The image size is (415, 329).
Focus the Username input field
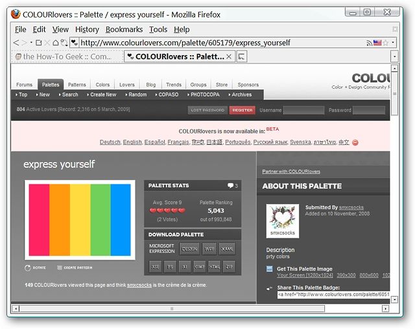click(303, 110)
